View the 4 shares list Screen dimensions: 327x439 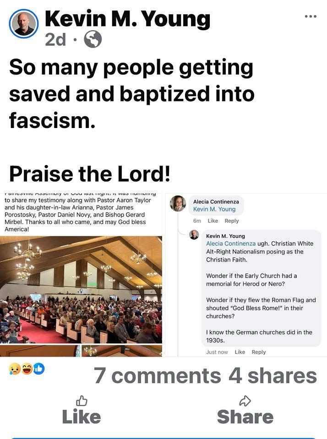pyautogui.click(x=272, y=376)
